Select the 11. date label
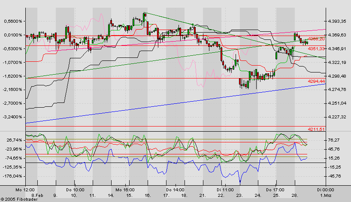Image resolution: width=351 pixels, height=202 pixels. pos(92,195)
